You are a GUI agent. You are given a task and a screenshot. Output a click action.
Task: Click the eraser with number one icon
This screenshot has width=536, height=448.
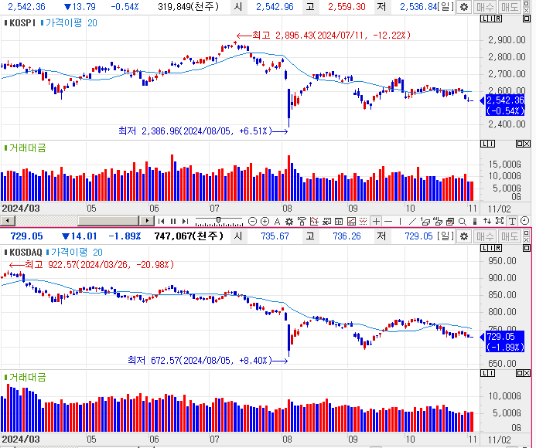click(425, 221)
